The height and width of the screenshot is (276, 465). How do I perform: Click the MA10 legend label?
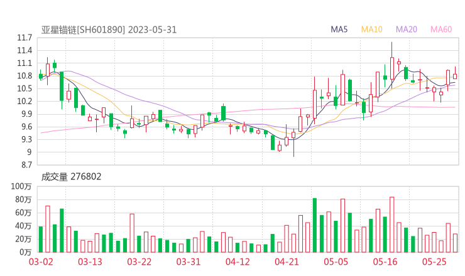click(371, 29)
